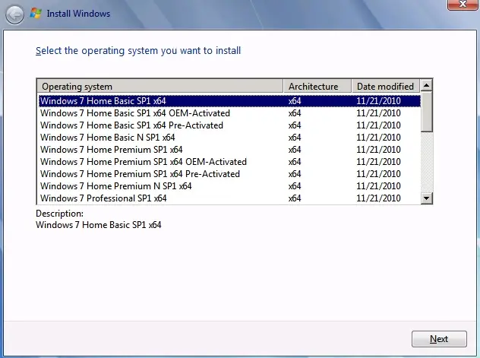Click the Next button
480x358 pixels.
click(439, 339)
